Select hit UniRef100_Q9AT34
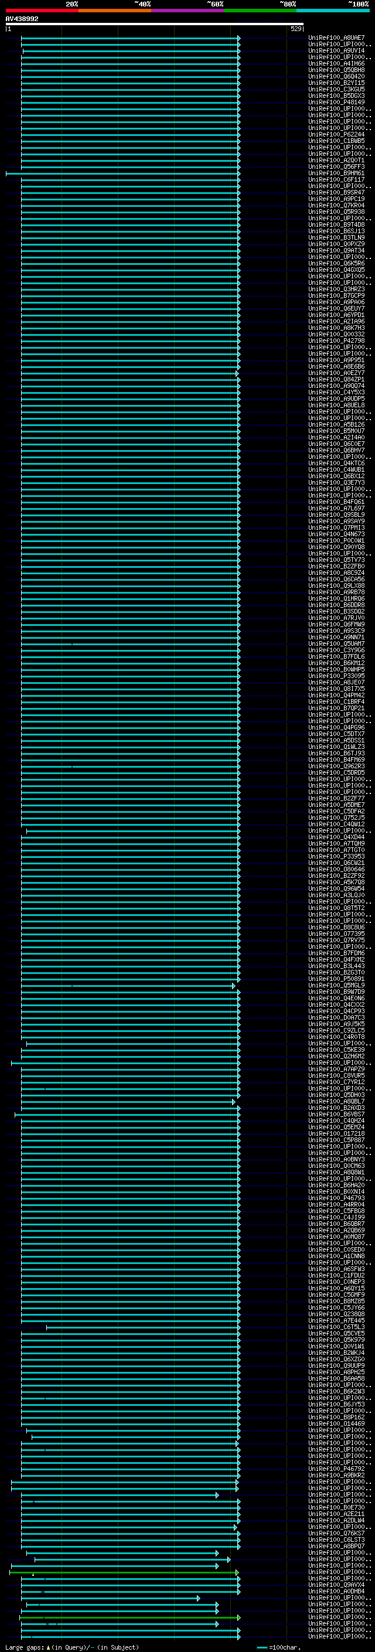The height and width of the screenshot is (1652, 375). pyautogui.click(x=336, y=250)
